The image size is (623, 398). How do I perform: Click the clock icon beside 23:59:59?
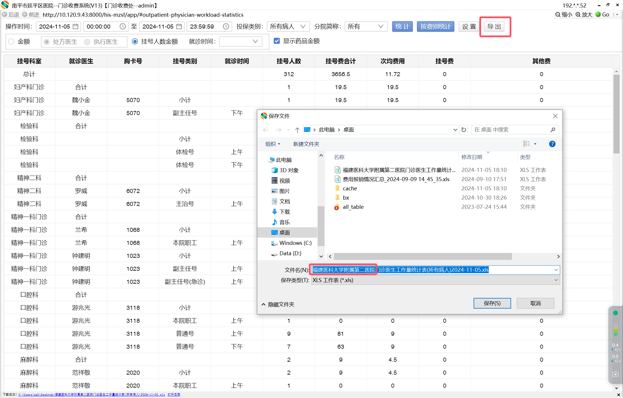[x=226, y=27]
